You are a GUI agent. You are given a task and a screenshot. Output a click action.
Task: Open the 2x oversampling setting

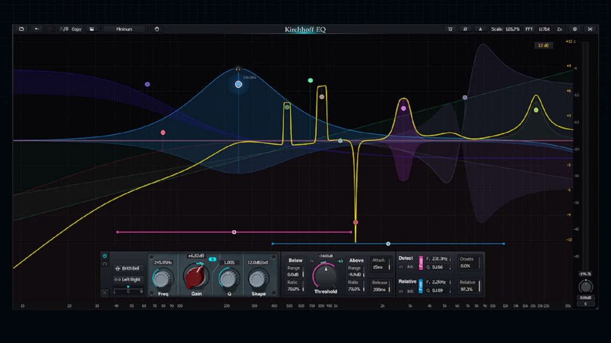tap(559, 29)
